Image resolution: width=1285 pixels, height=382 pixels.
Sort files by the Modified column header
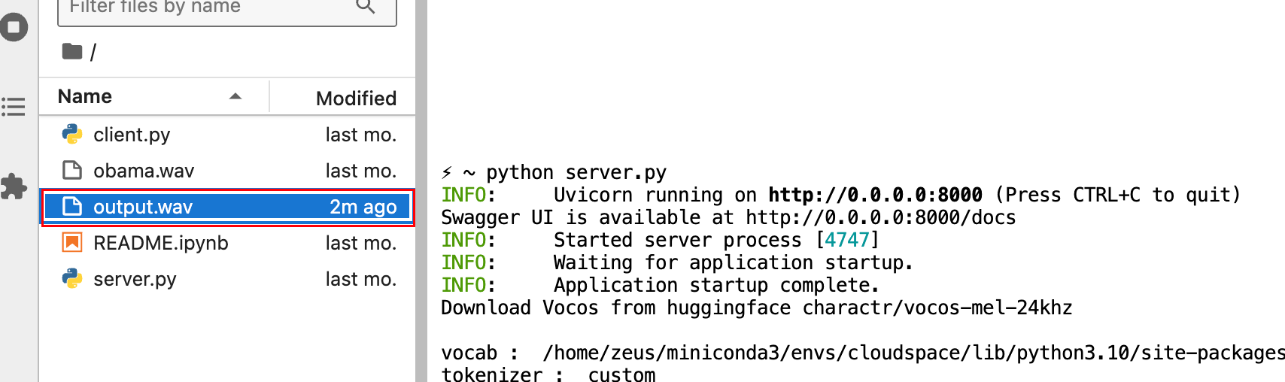click(x=355, y=98)
